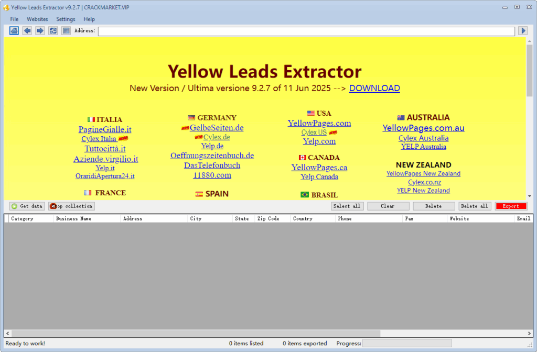537x352 pixels.
Task: Click the table scroll-left arrow
Action: click(x=7, y=333)
